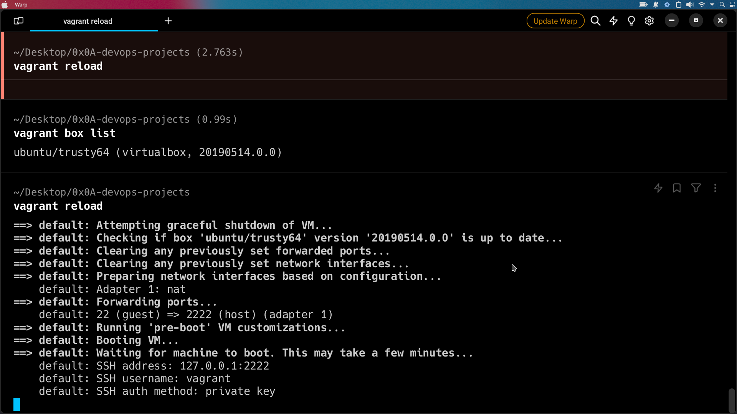The width and height of the screenshot is (737, 414).
Task: Open the Warp menu in the menu bar
Action: 21,5
